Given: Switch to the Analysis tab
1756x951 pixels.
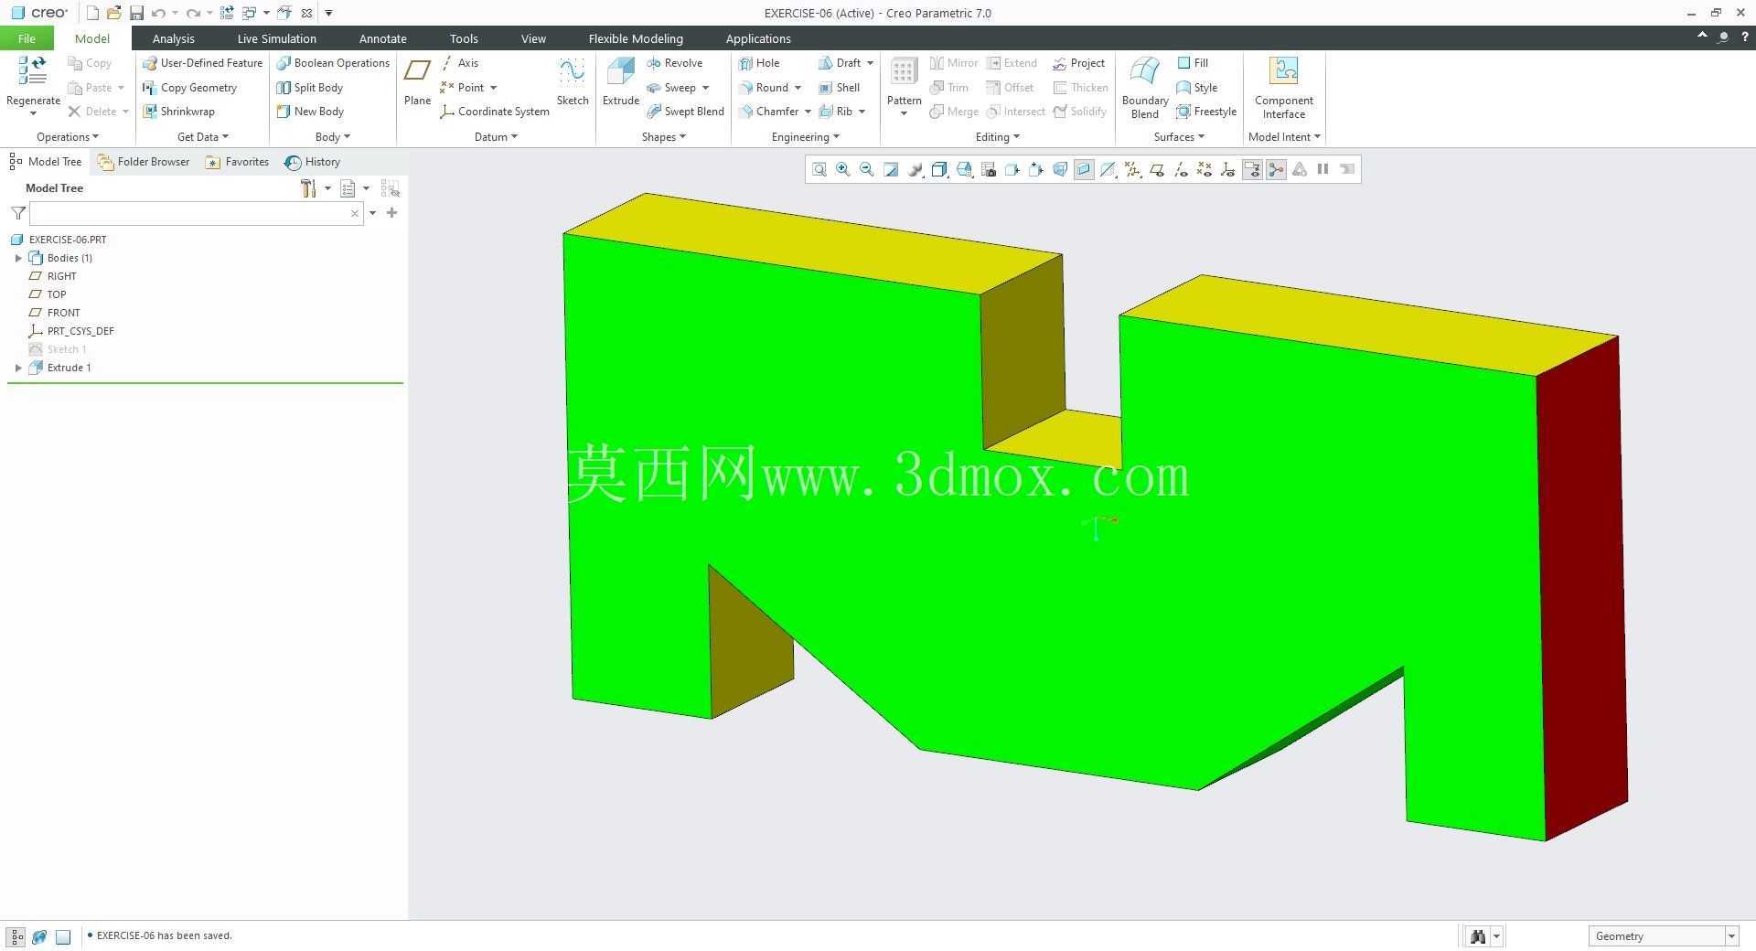Looking at the screenshot, I should coord(173,38).
